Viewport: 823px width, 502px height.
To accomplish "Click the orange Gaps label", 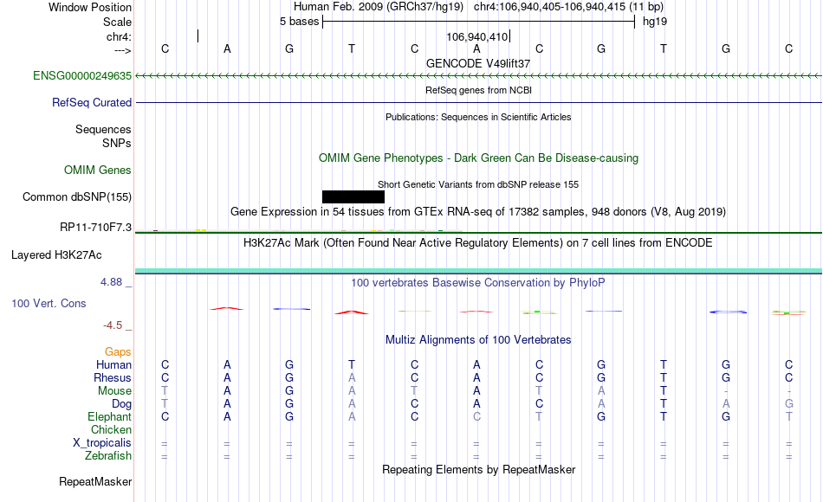I will [118, 351].
